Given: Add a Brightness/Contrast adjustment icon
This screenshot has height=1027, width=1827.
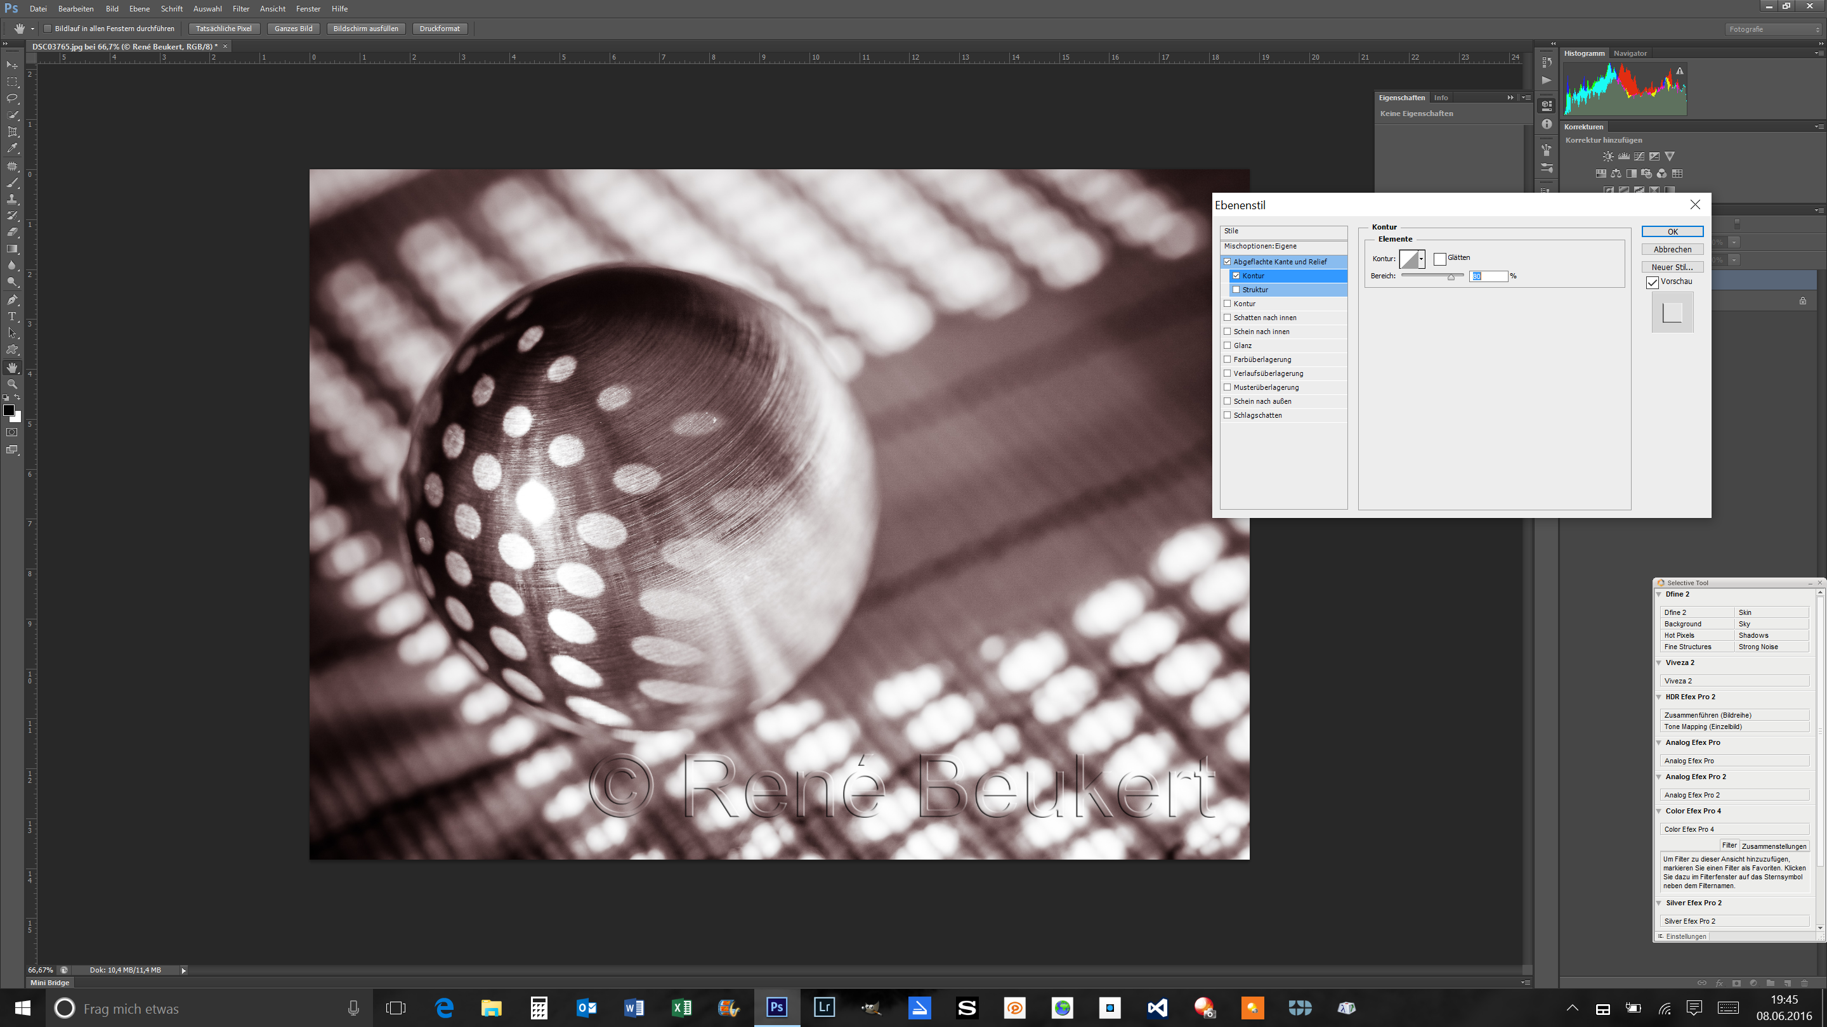Looking at the screenshot, I should point(1609,156).
